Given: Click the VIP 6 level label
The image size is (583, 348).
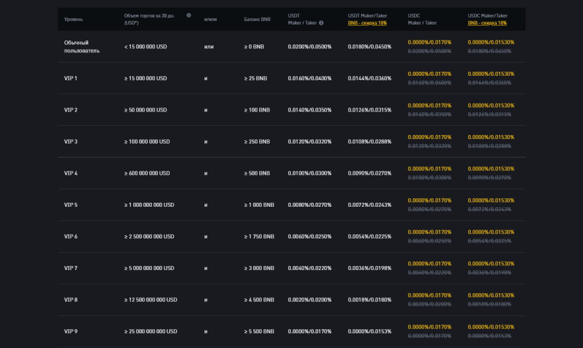Looking at the screenshot, I should coord(71,236).
